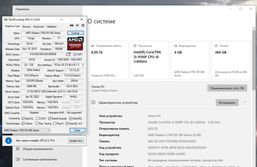
Task: Switch to the Graphics Card tab
Action: click(x=12, y=26)
